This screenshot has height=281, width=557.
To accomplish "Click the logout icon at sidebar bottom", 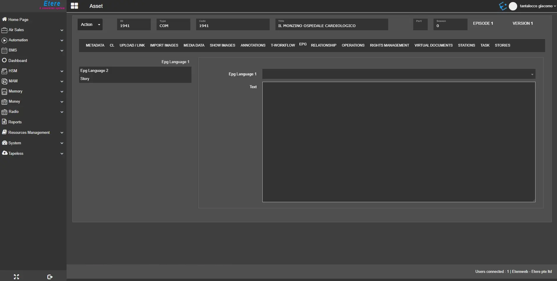I will pyautogui.click(x=50, y=277).
